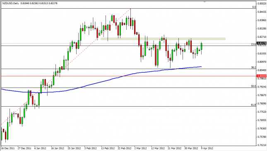Click the Fibonacci 38.2 level label

click(x=253, y=67)
